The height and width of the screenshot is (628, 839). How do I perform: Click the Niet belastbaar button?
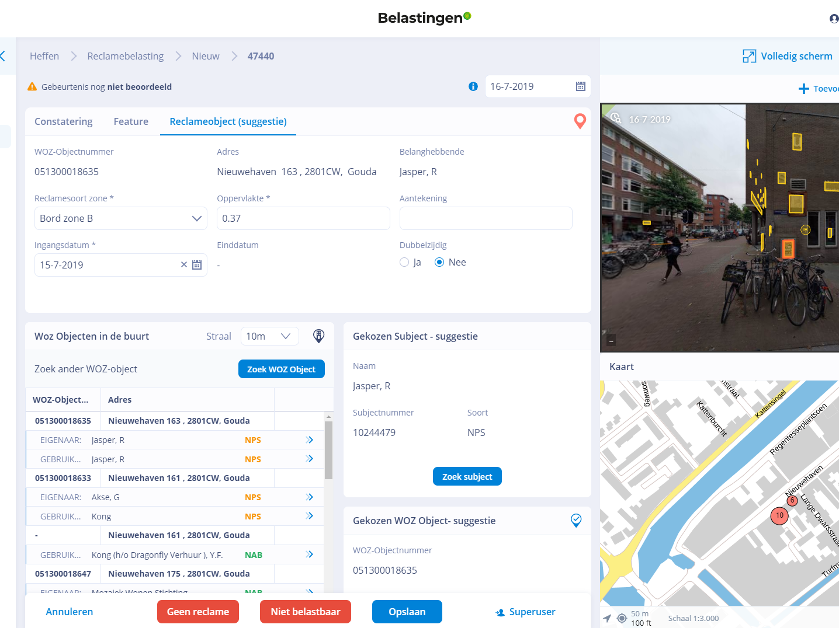(306, 612)
